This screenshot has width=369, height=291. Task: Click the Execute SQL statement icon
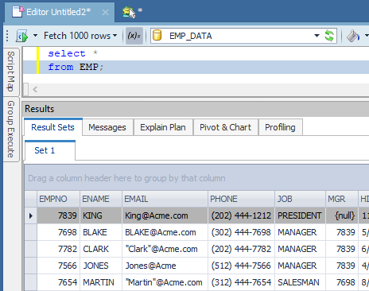(21, 36)
